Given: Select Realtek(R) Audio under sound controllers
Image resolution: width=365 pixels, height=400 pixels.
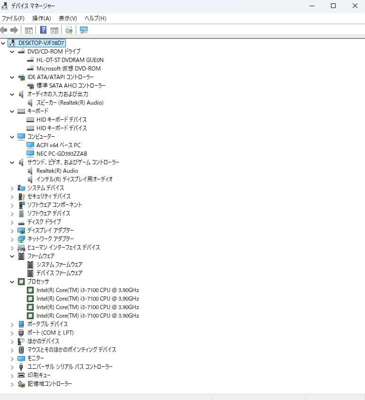Looking at the screenshot, I should pos(57,171).
